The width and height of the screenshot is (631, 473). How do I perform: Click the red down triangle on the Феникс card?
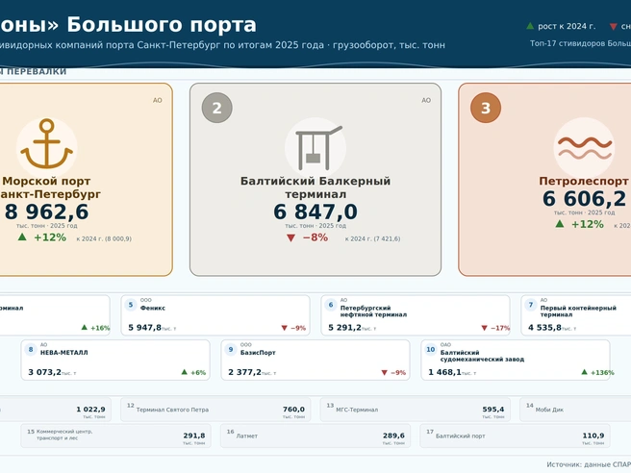click(x=284, y=328)
